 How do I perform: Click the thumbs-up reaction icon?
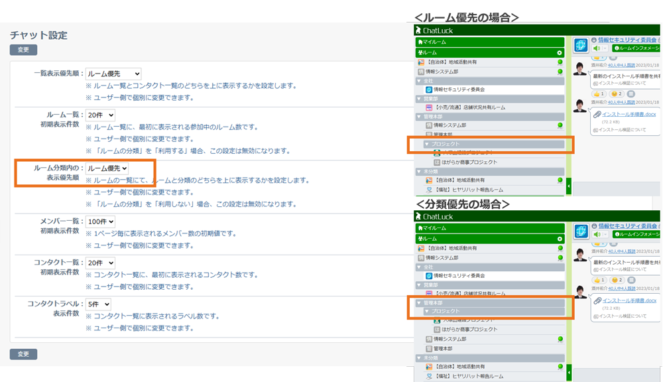597,94
